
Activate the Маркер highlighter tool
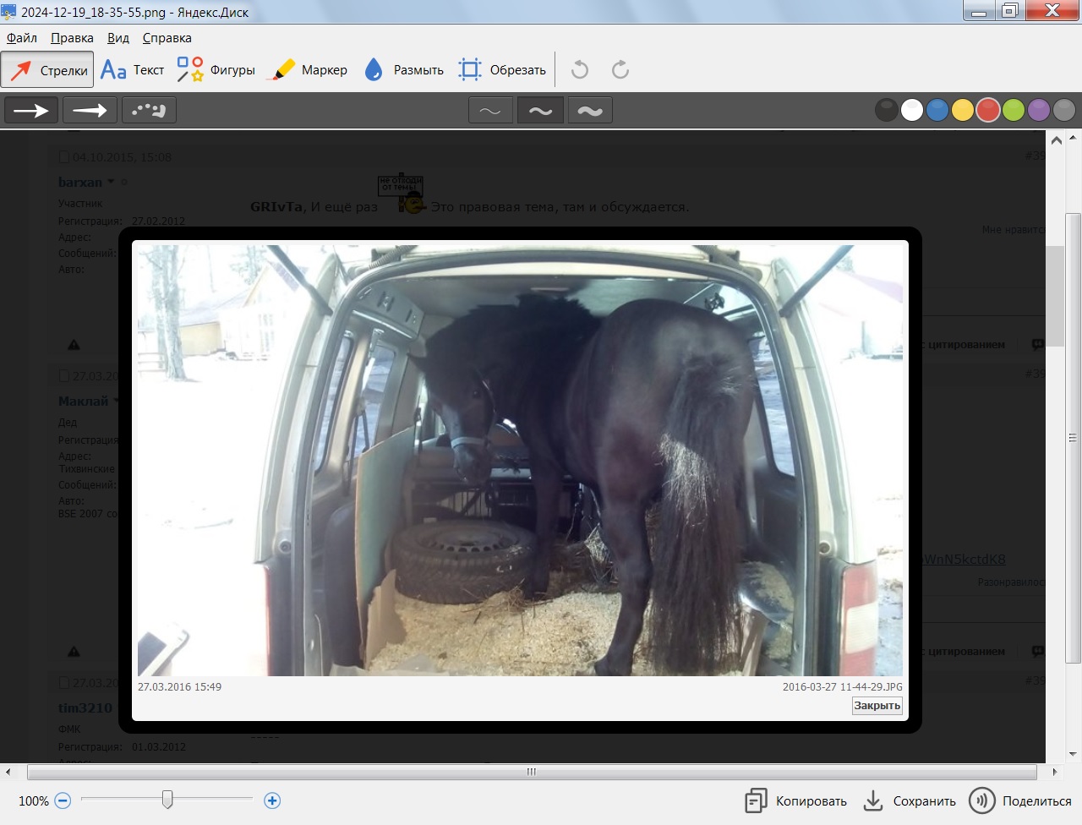coord(307,70)
